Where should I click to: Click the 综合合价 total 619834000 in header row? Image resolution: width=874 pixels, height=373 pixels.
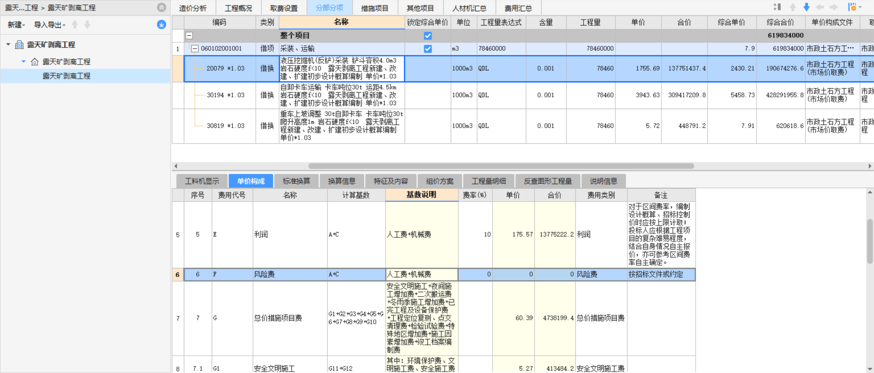coord(781,35)
